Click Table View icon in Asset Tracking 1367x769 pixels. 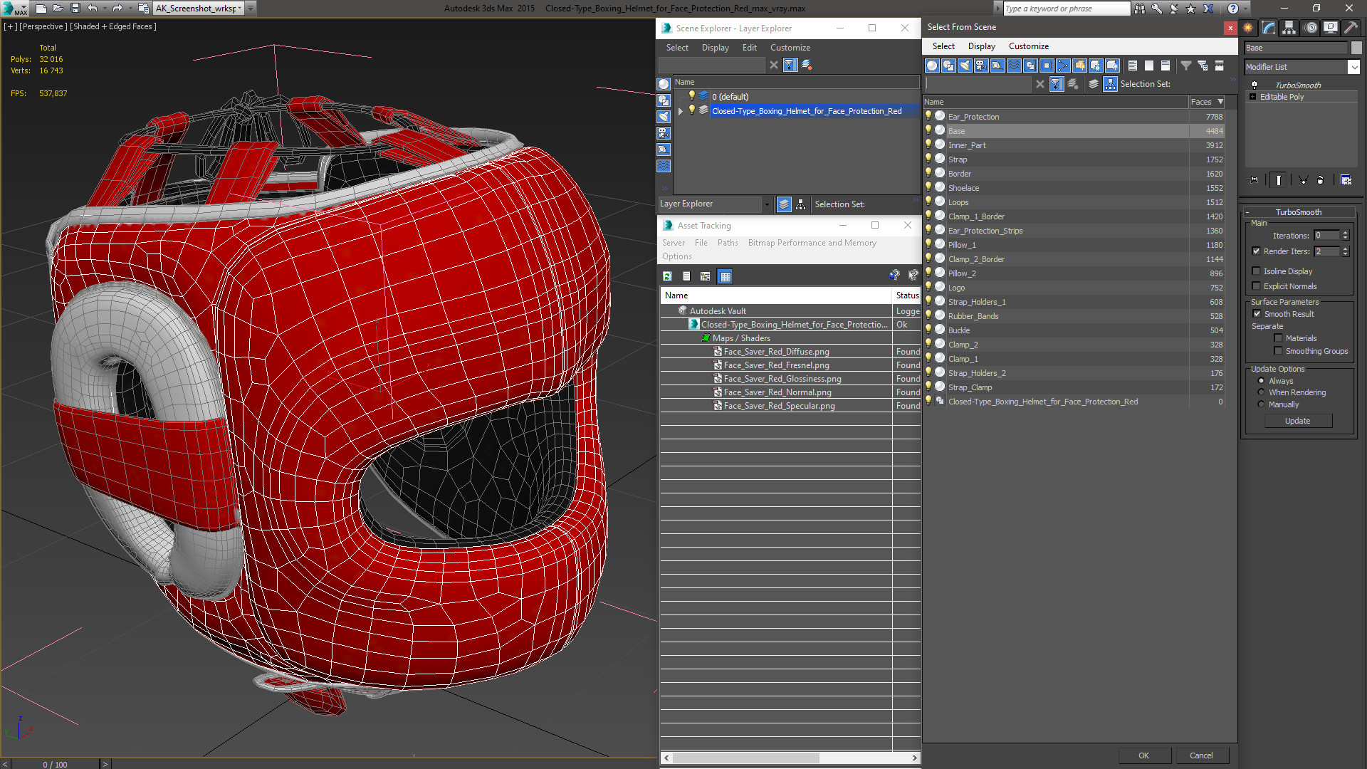click(x=725, y=276)
